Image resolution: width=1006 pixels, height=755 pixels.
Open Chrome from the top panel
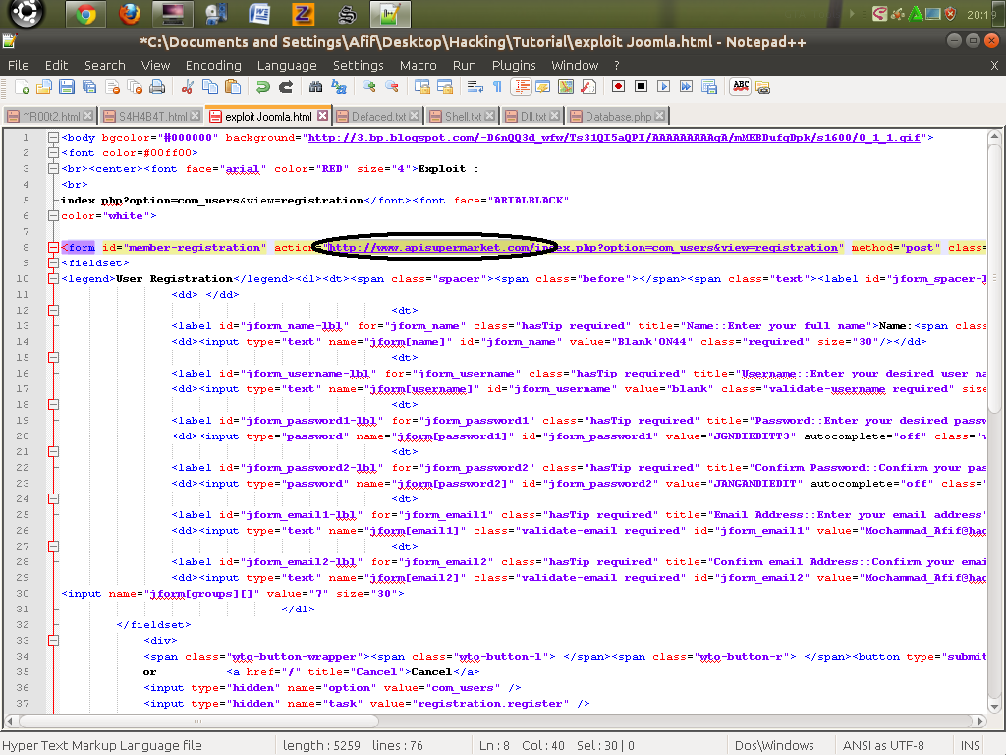tap(86, 14)
